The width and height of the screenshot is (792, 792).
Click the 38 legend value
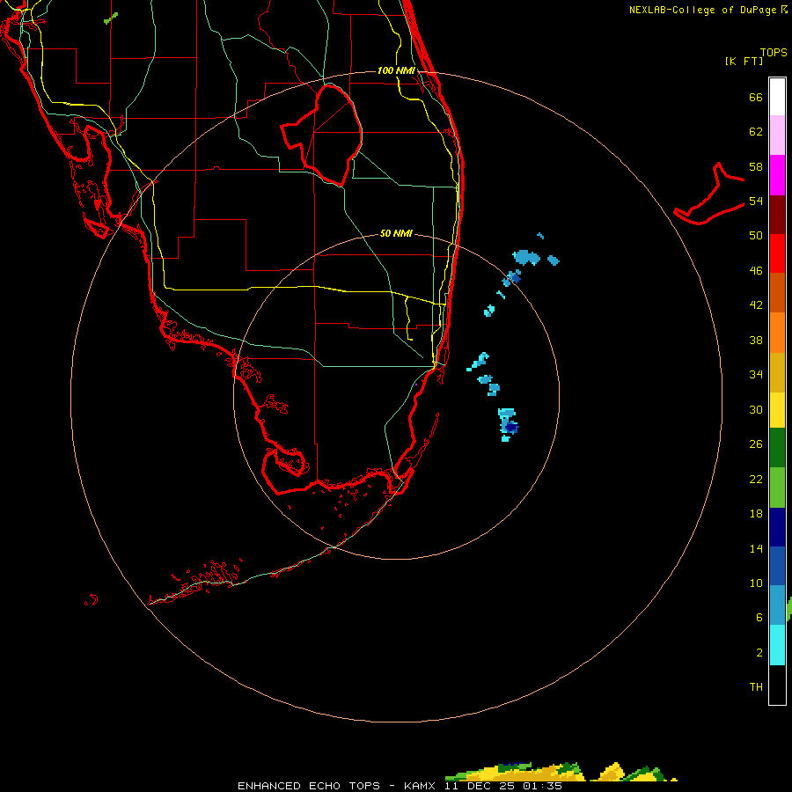pyautogui.click(x=756, y=340)
